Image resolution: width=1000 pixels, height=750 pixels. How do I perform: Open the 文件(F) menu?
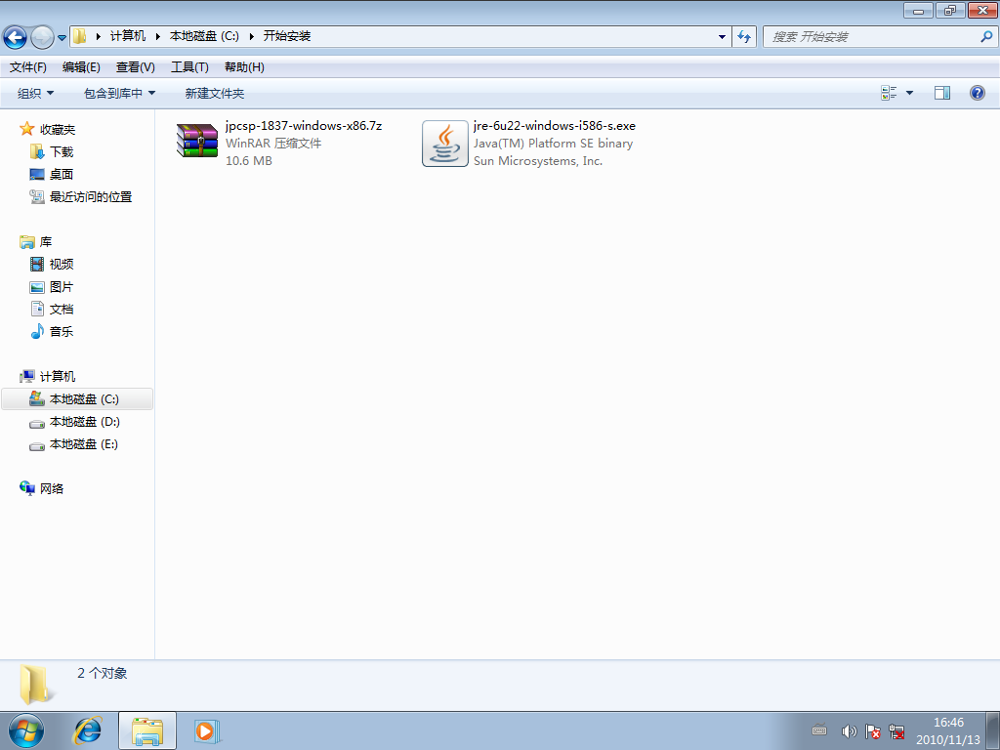28,67
